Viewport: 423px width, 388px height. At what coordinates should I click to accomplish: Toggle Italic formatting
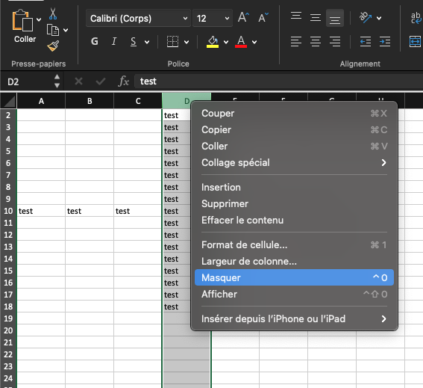tap(114, 42)
